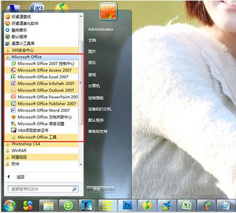Open 控制面板 from the Start menu

coord(96,98)
